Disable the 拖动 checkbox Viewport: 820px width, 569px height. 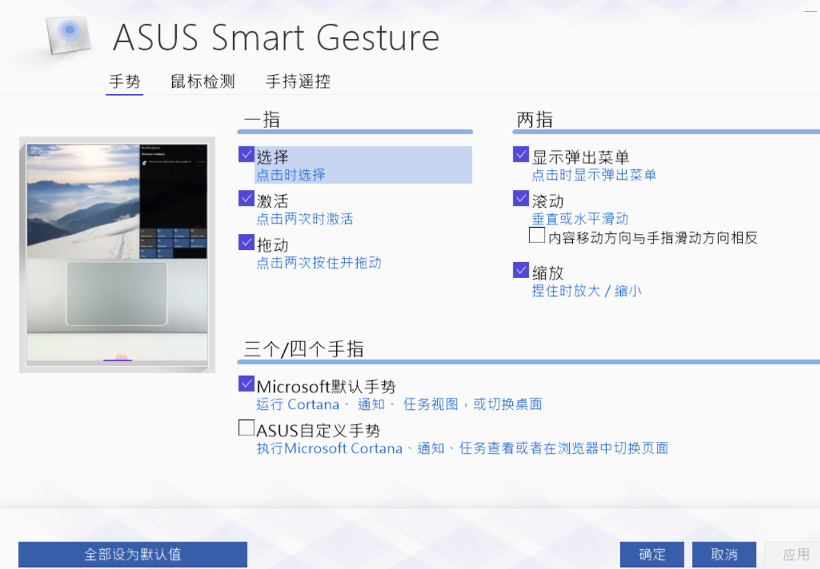246,242
